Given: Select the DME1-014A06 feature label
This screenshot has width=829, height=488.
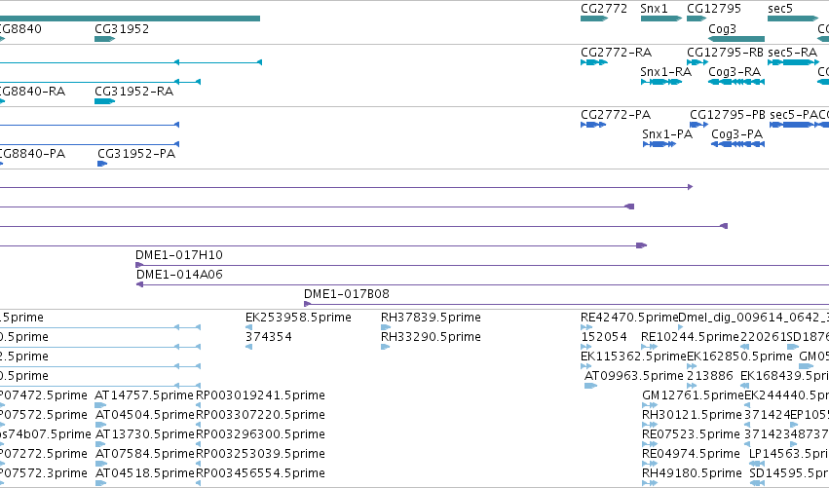Looking at the screenshot, I should pos(179,275).
